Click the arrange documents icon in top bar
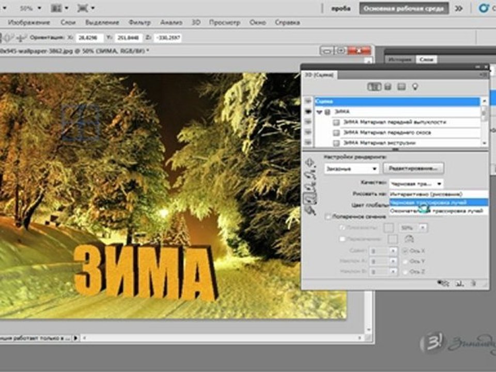The height and width of the screenshot is (372, 496). (56, 8)
